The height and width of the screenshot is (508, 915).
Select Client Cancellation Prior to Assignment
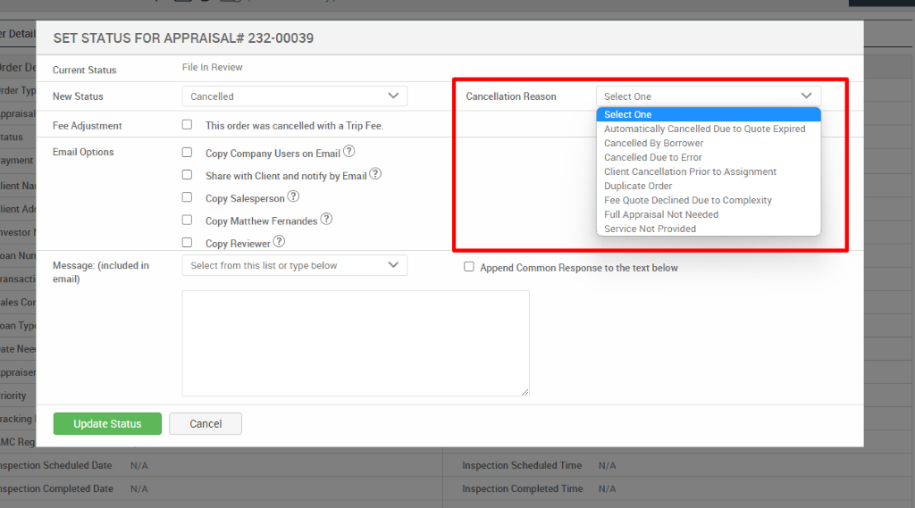709,171
